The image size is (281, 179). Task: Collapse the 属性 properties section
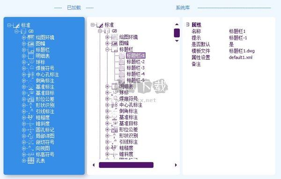click(x=188, y=24)
